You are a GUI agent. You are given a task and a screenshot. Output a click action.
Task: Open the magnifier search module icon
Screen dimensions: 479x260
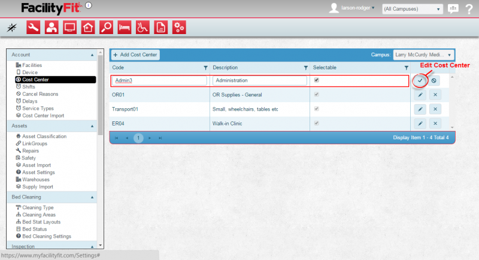click(x=106, y=27)
